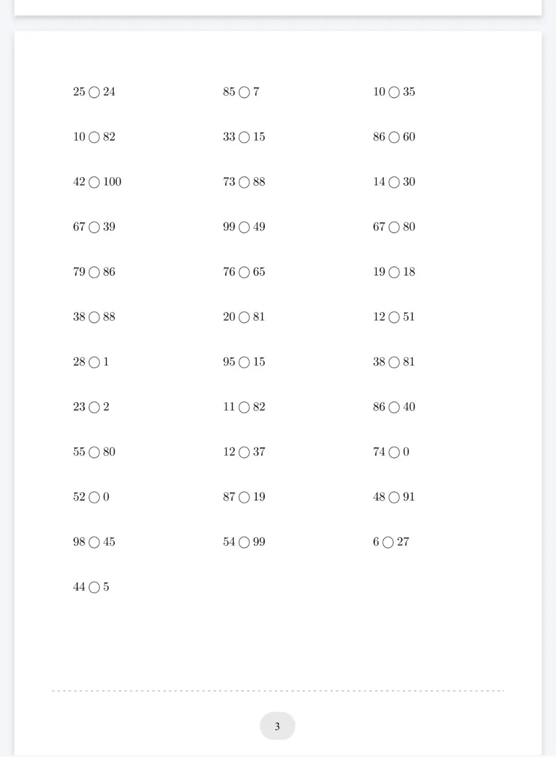Select the circle between 95 and 15
This screenshot has width=556, height=761.
245,362
